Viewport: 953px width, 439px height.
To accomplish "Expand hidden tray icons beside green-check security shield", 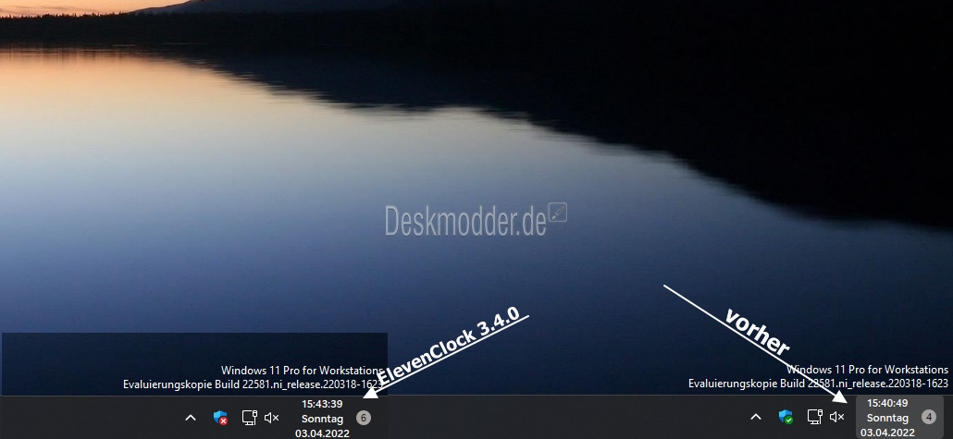I will [x=756, y=417].
